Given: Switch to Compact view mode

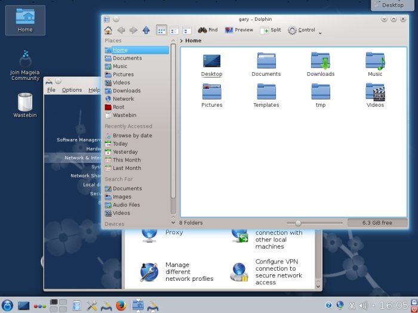Looking at the screenshot, I should (174, 30).
